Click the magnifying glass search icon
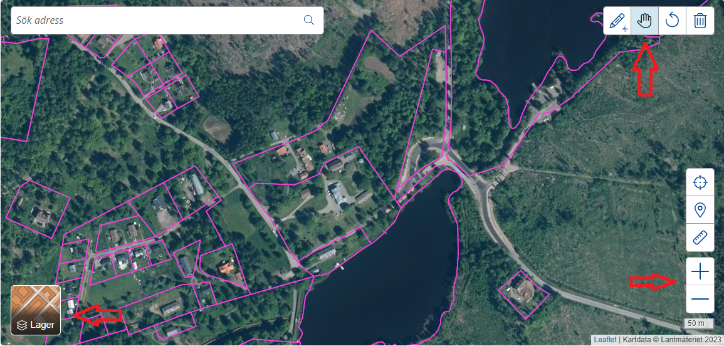 pos(309,20)
